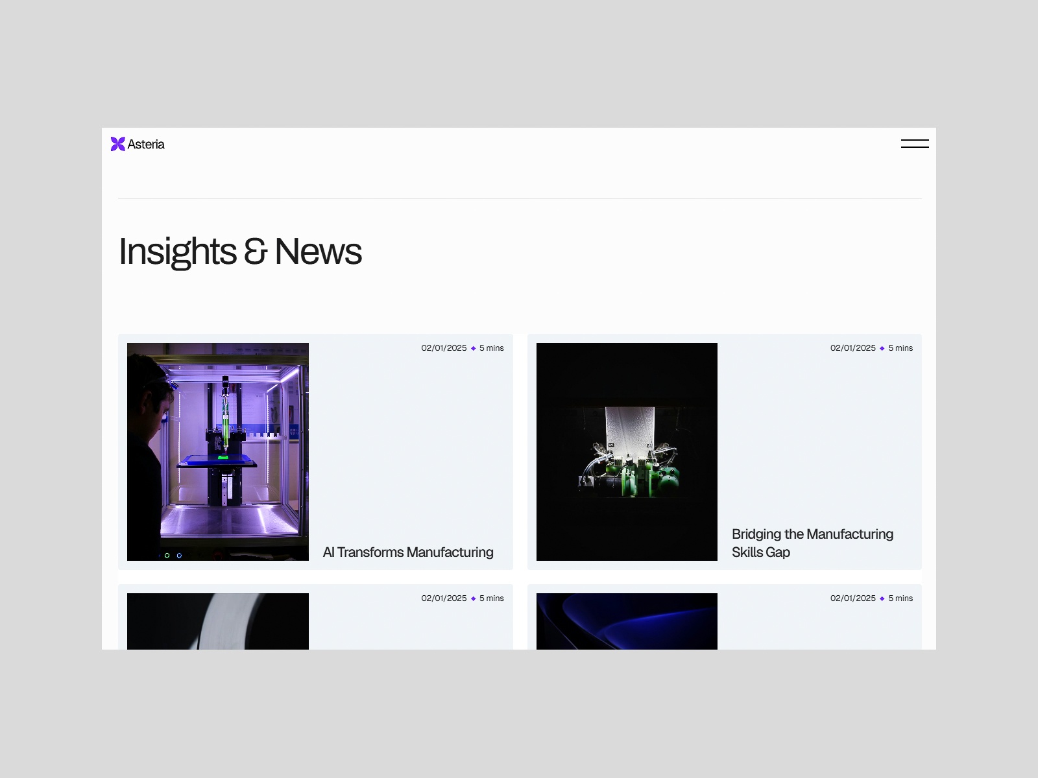Click 5 mins on the Skills Gap card
This screenshot has height=778, width=1038.
point(900,348)
